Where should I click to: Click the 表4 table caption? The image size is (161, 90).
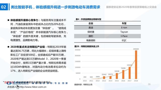pyautogui.click(x=88, y=19)
